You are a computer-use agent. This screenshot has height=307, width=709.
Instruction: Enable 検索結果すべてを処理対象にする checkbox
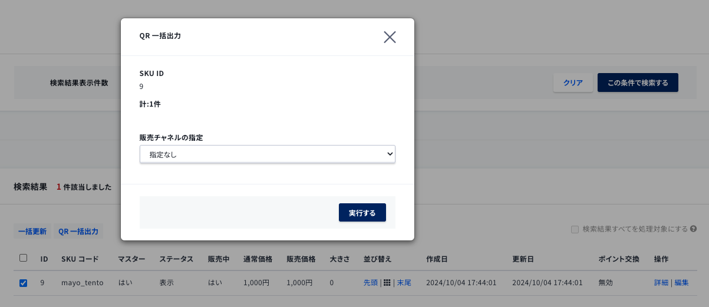click(575, 229)
